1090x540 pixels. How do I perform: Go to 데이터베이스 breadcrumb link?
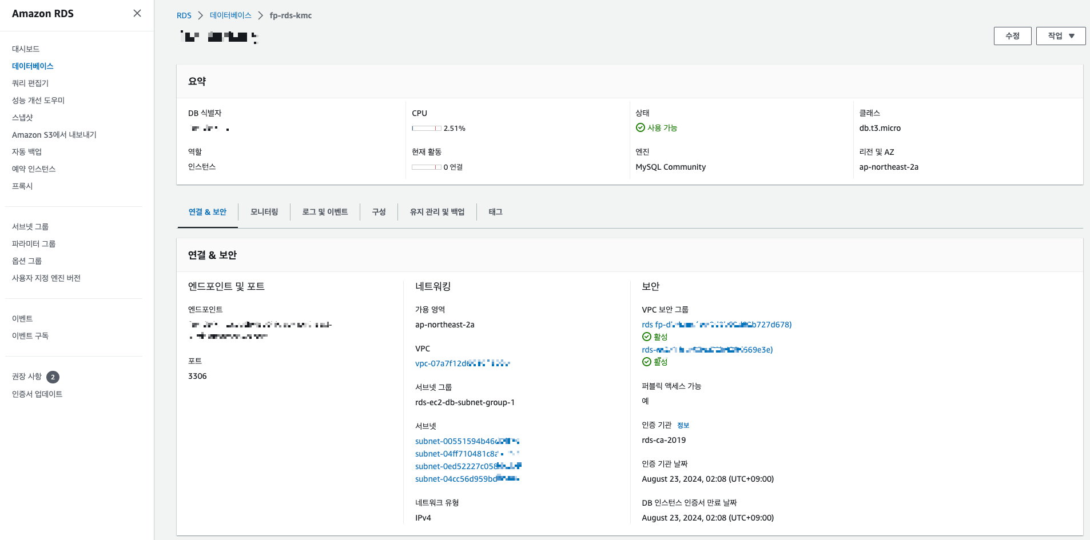pos(230,15)
